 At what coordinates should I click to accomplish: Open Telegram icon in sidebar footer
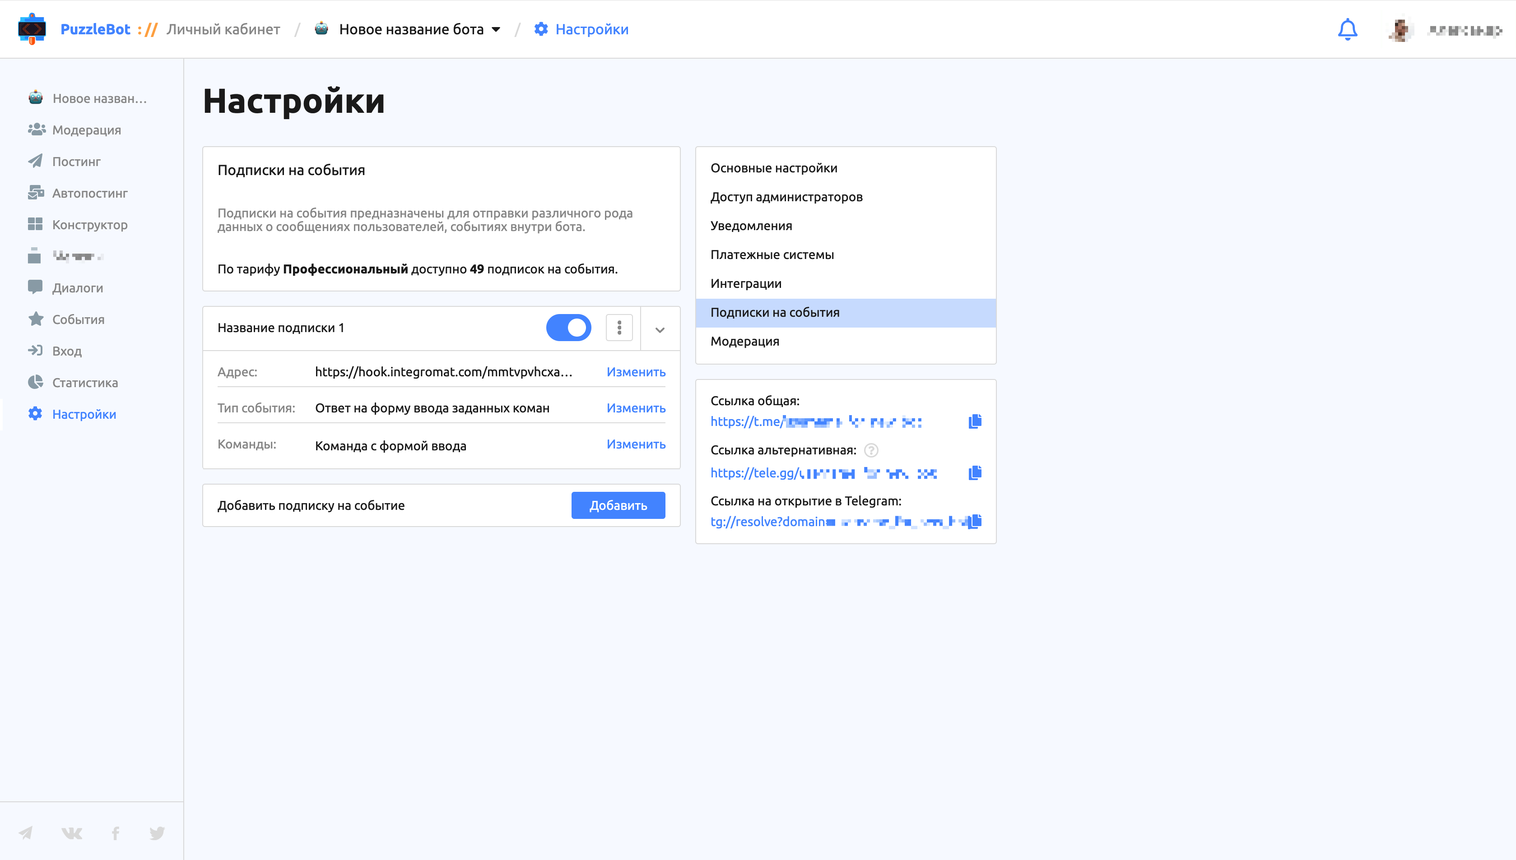(25, 833)
